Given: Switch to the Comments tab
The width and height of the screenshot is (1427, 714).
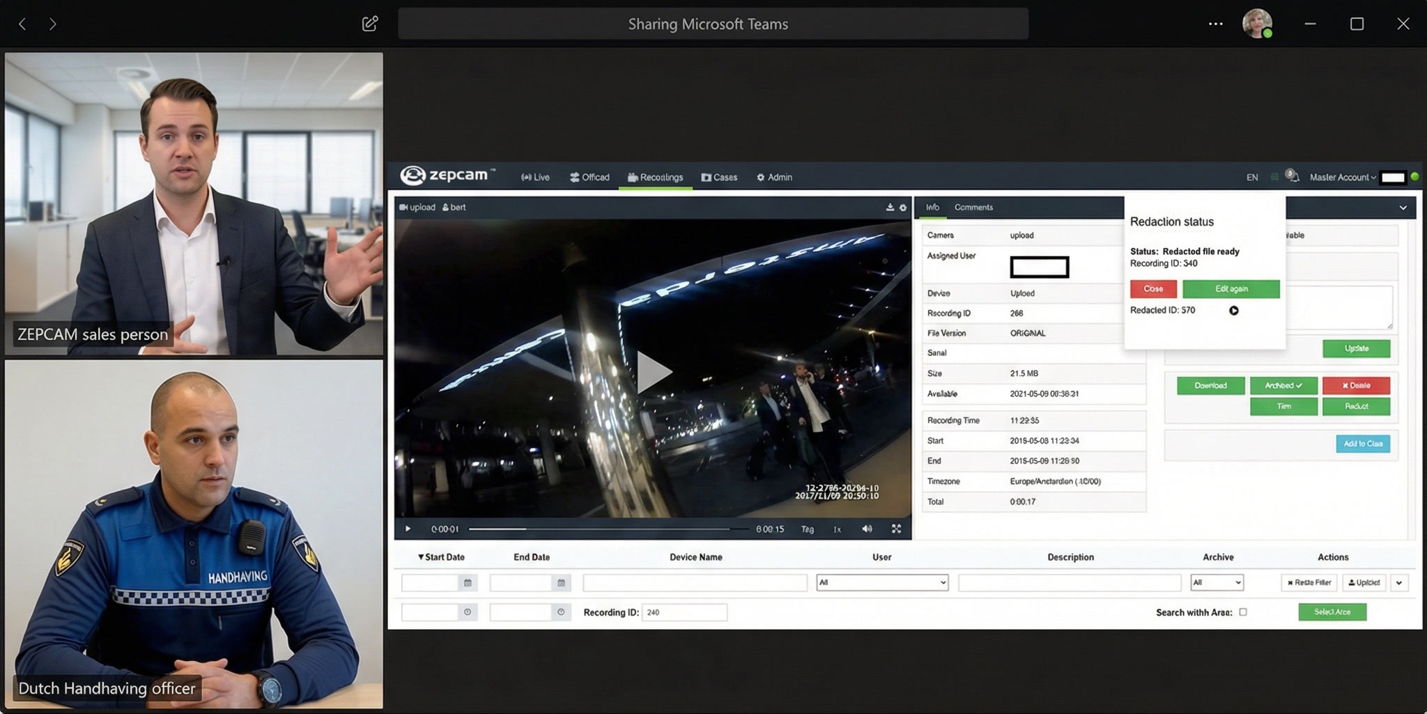Looking at the screenshot, I should coord(973,208).
